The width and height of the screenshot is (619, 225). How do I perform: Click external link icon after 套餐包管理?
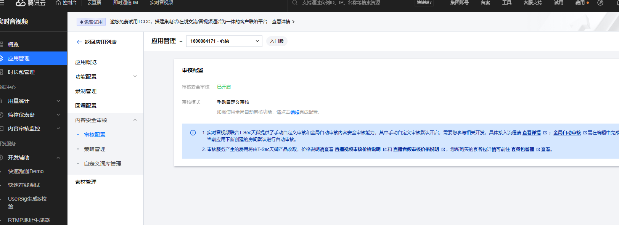coord(538,149)
